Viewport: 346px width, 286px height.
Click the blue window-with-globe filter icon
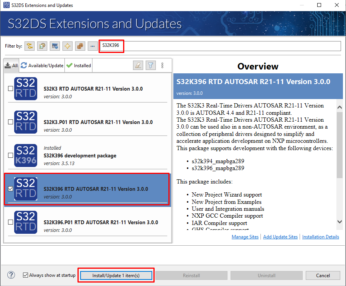(x=55, y=46)
